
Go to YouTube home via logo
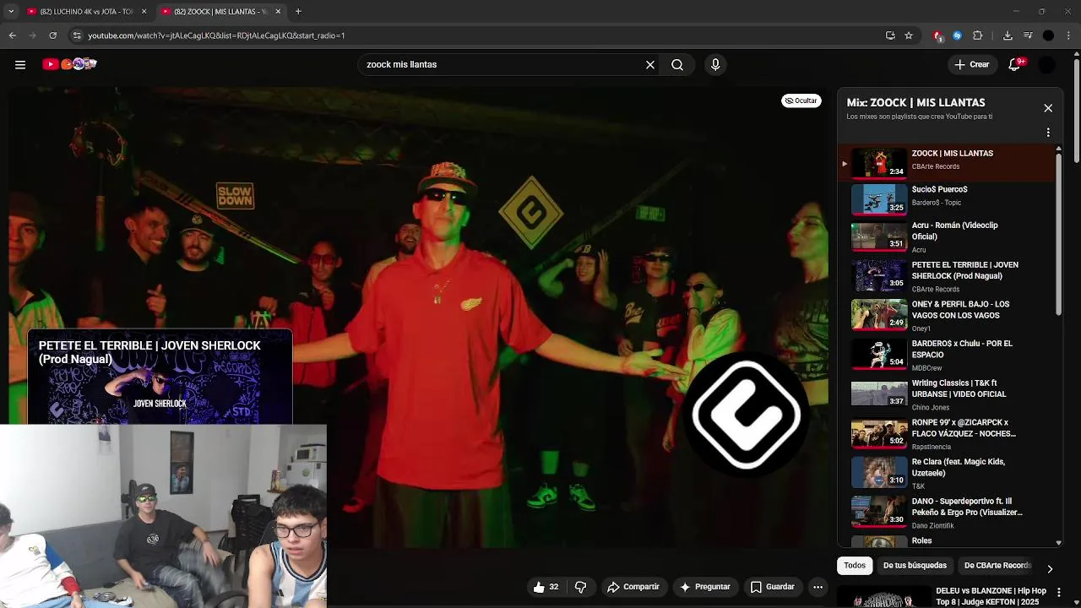click(70, 64)
